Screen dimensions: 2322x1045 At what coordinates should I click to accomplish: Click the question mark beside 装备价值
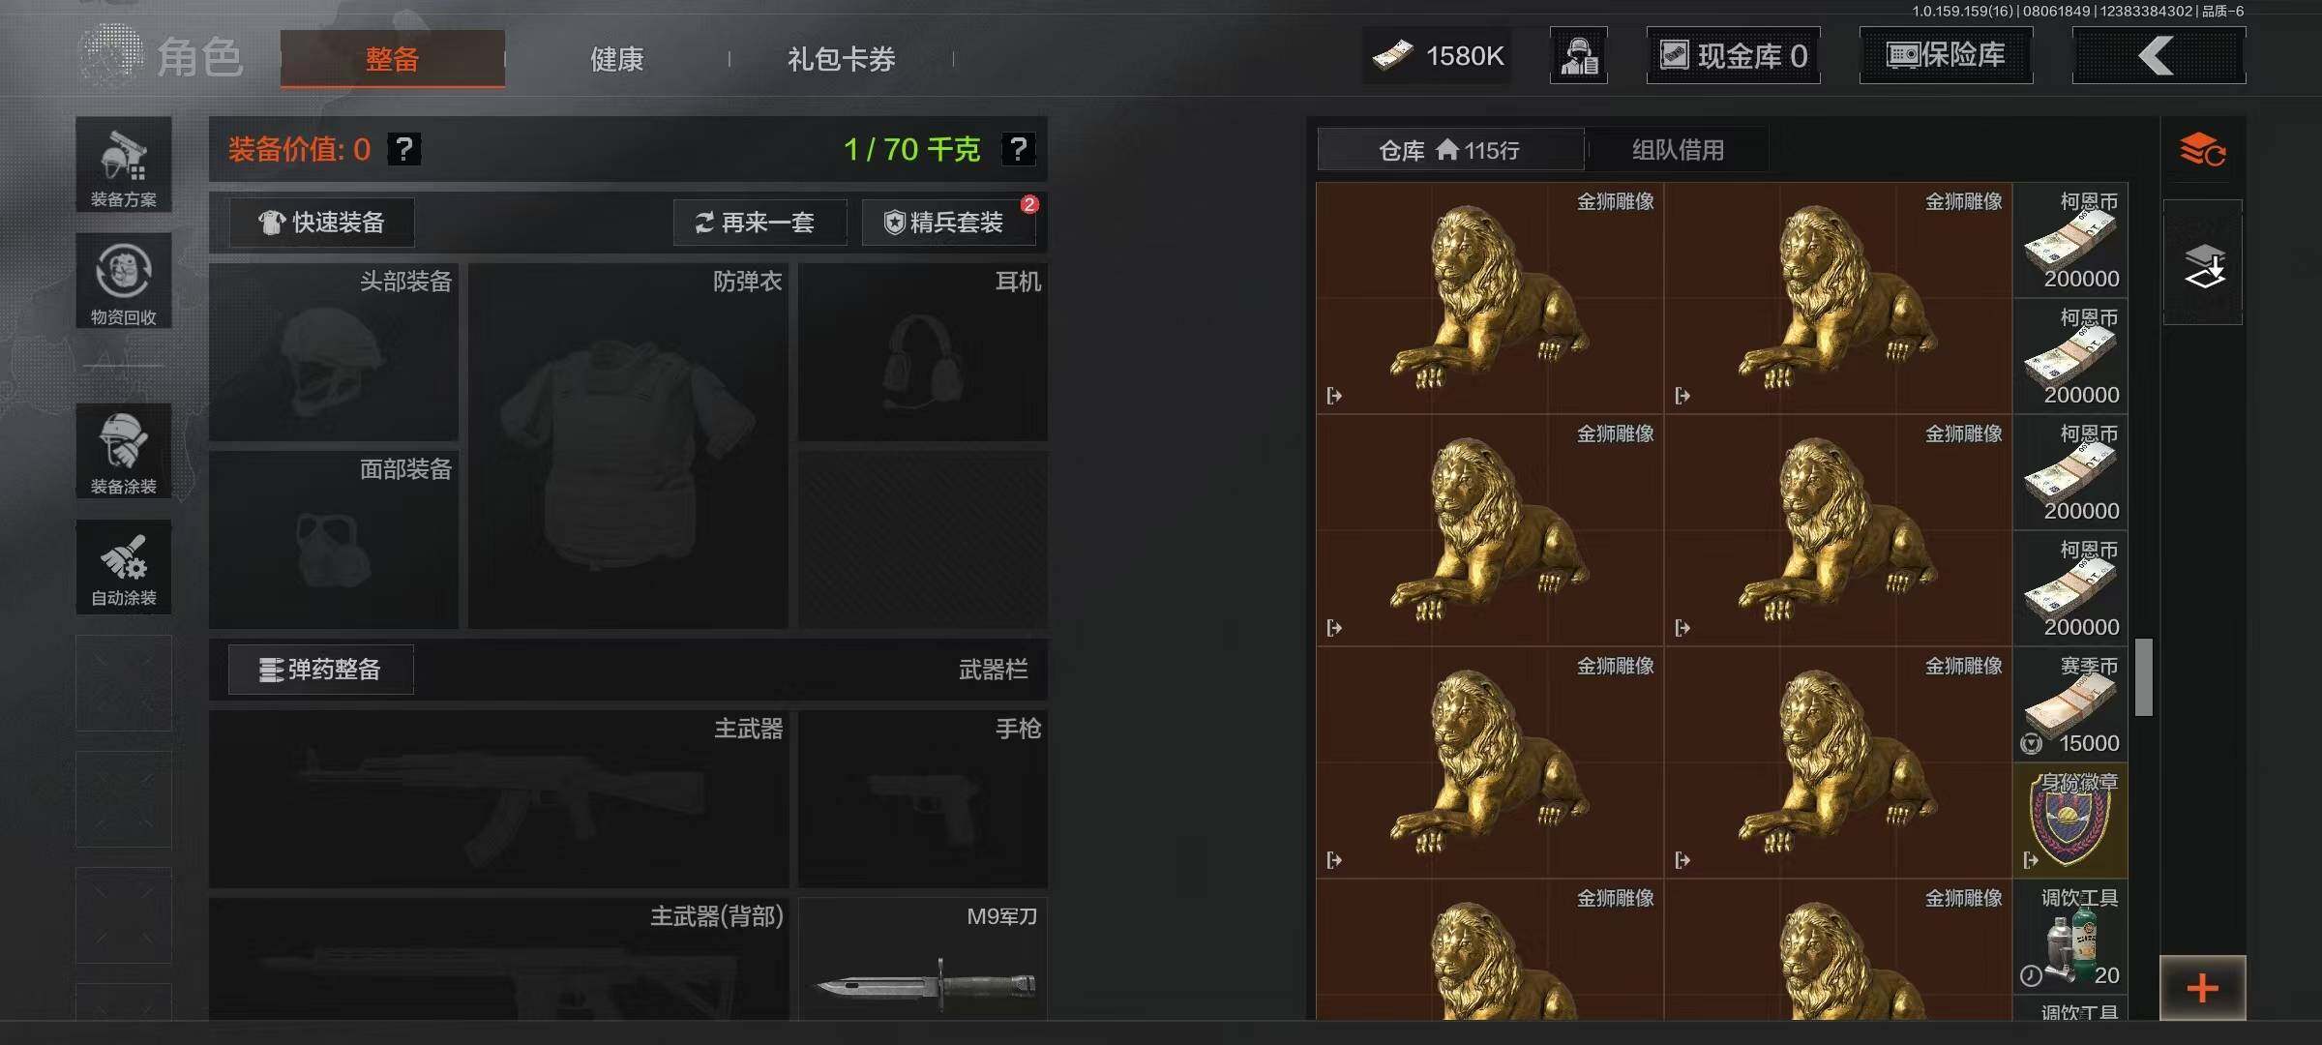[x=404, y=149]
